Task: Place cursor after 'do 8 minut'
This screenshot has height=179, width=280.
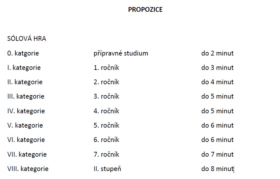Action: pyautogui.click(x=234, y=169)
